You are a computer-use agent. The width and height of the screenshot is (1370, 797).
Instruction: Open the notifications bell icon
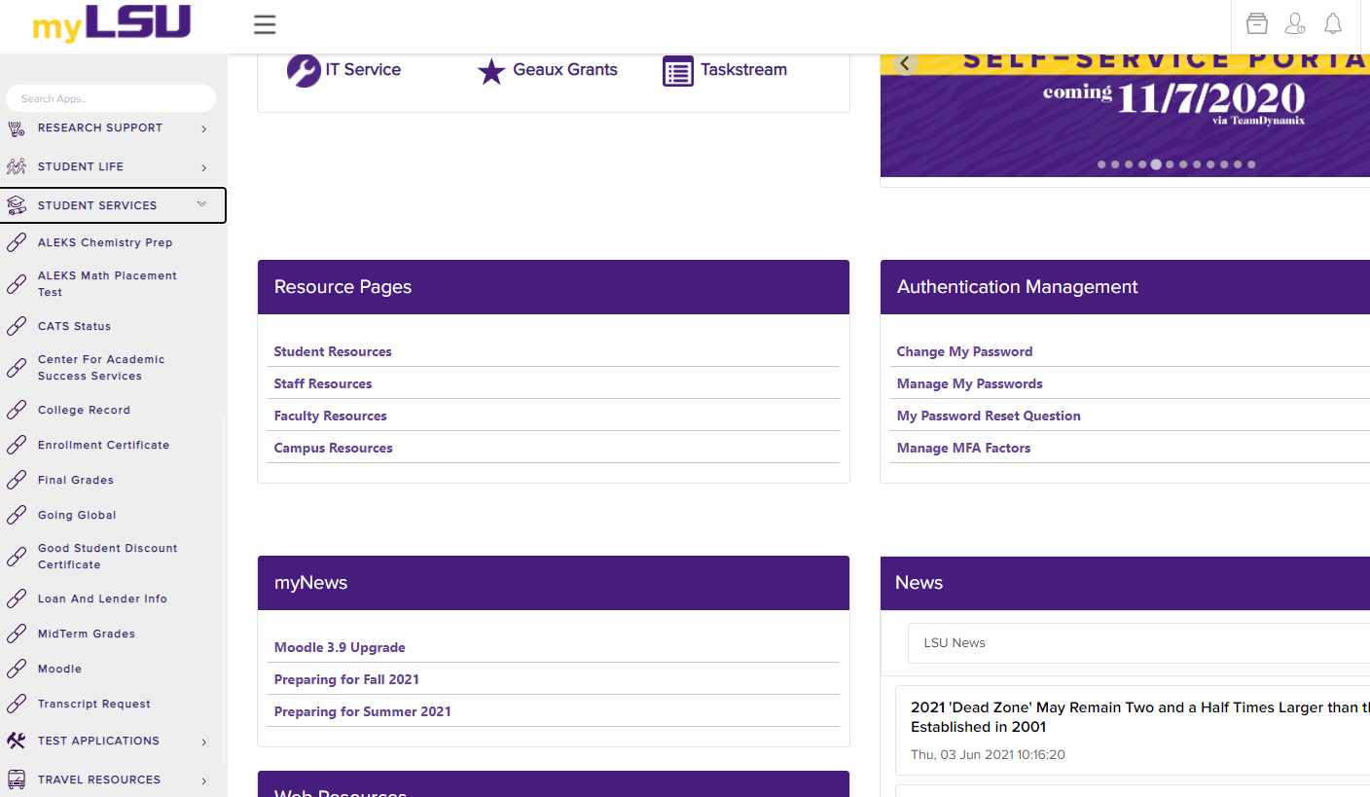(1332, 24)
